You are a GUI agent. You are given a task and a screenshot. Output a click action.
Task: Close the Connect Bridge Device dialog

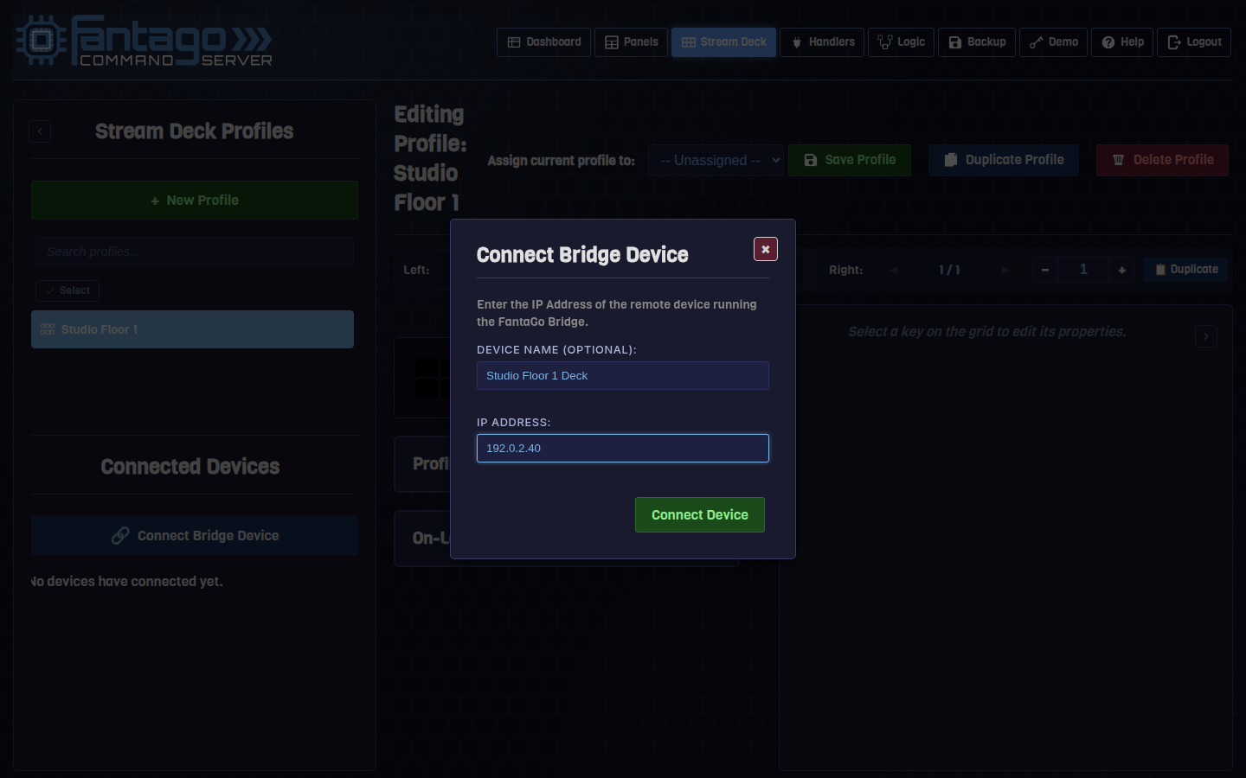point(766,249)
